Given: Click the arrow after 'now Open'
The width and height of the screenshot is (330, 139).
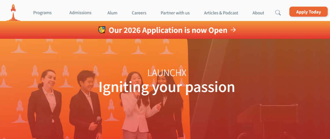Looking at the screenshot, I should (233, 30).
